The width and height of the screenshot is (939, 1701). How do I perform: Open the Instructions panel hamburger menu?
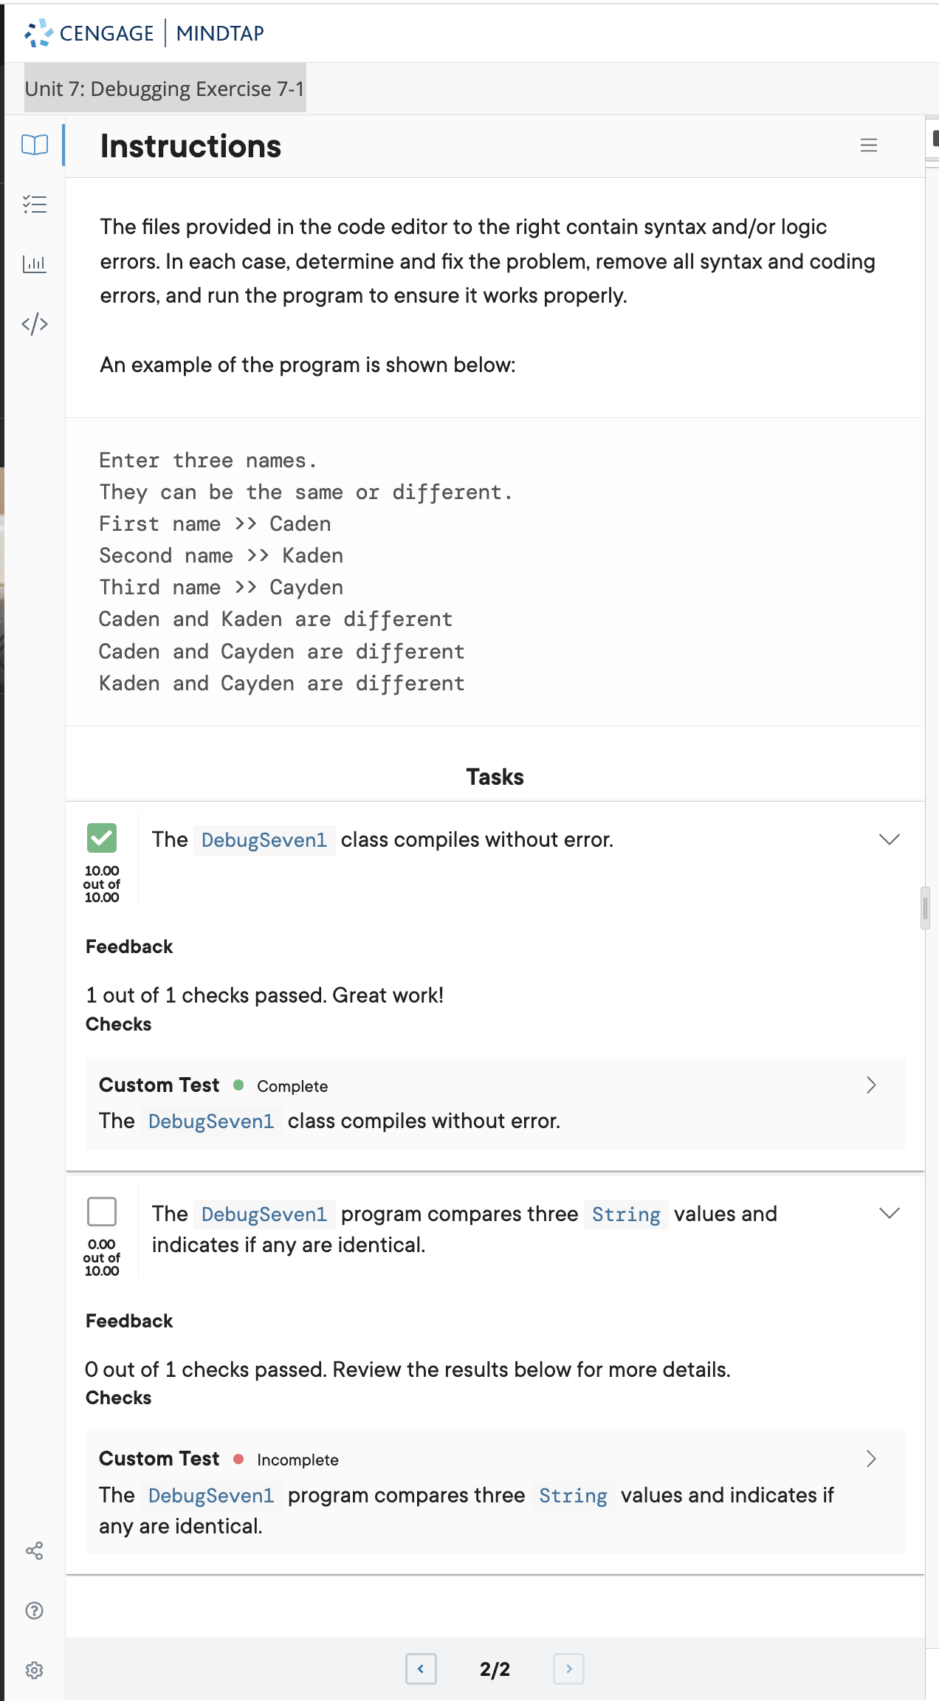pos(869,145)
